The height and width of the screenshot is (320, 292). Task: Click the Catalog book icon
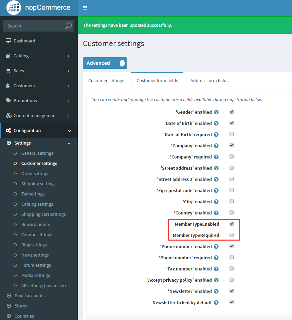(x=8, y=56)
